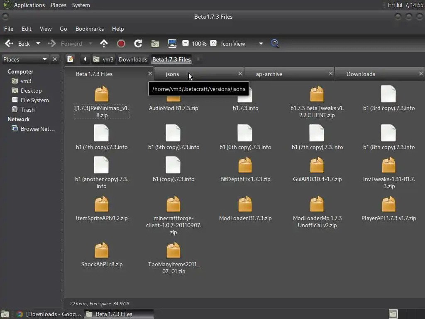Image resolution: width=425 pixels, height=319 pixels.
Task: Close the jsons tab
Action: (x=240, y=74)
